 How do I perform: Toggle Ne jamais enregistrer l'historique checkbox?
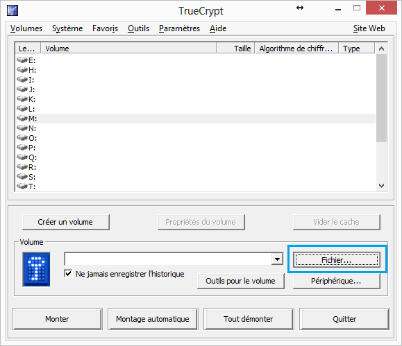[68, 273]
